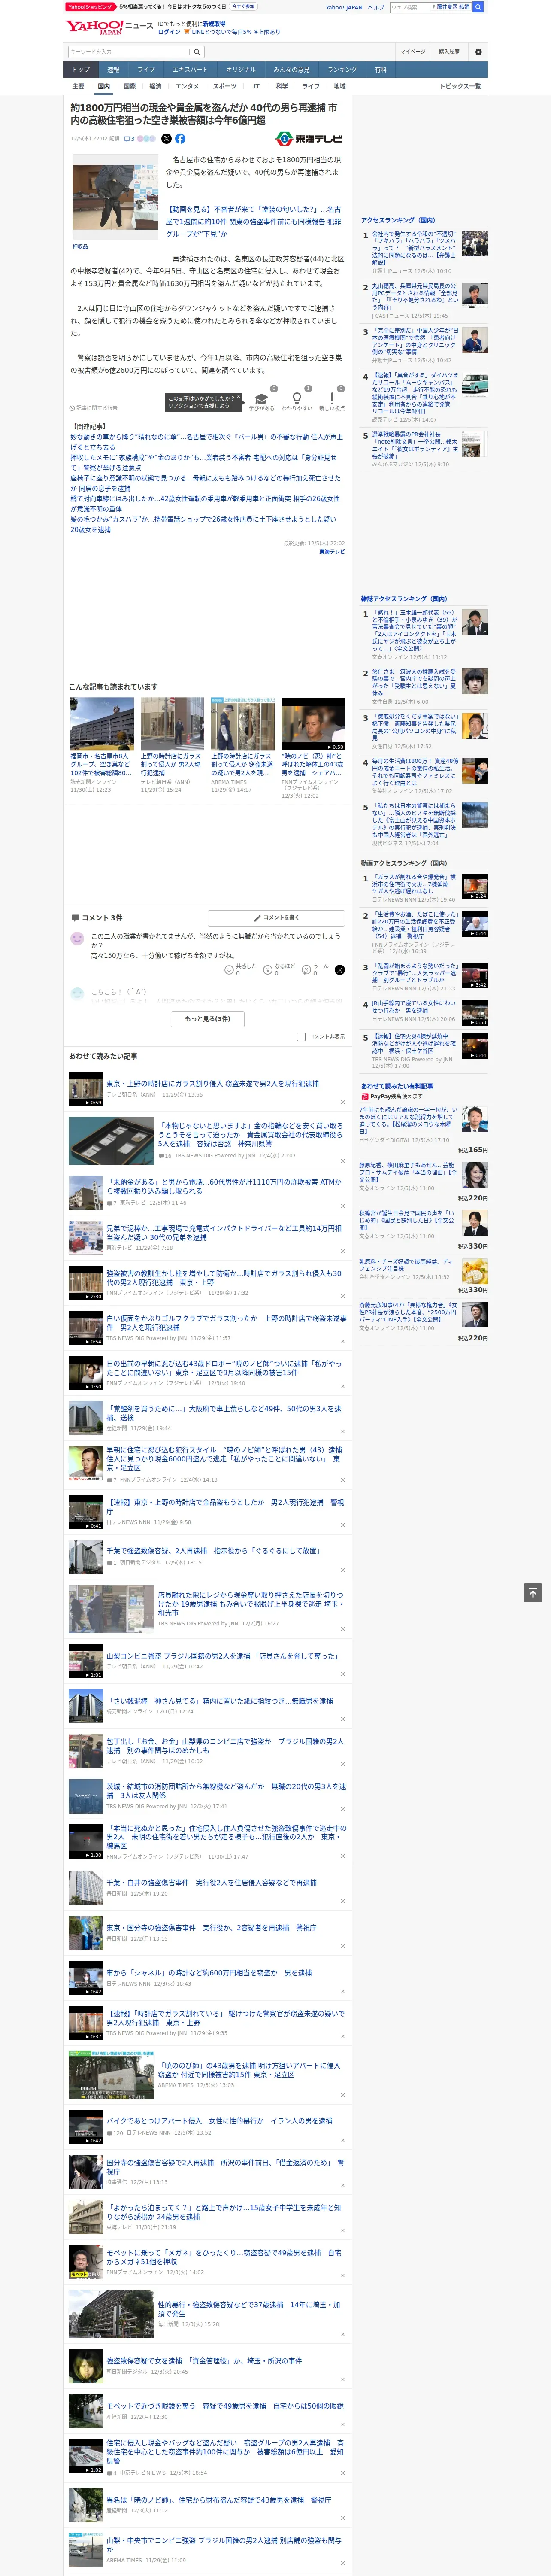551x2576 pixels.
Task: Open the 窃盗グループの男2人再逮捕 article
Action: click(225, 2451)
